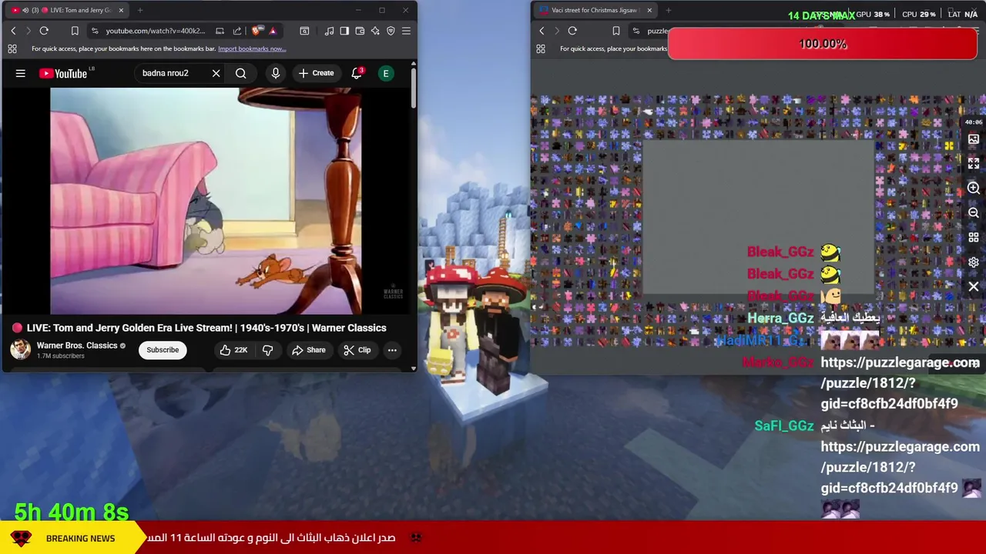
Task: Show puzzle preview image icon
Action: pos(974,139)
